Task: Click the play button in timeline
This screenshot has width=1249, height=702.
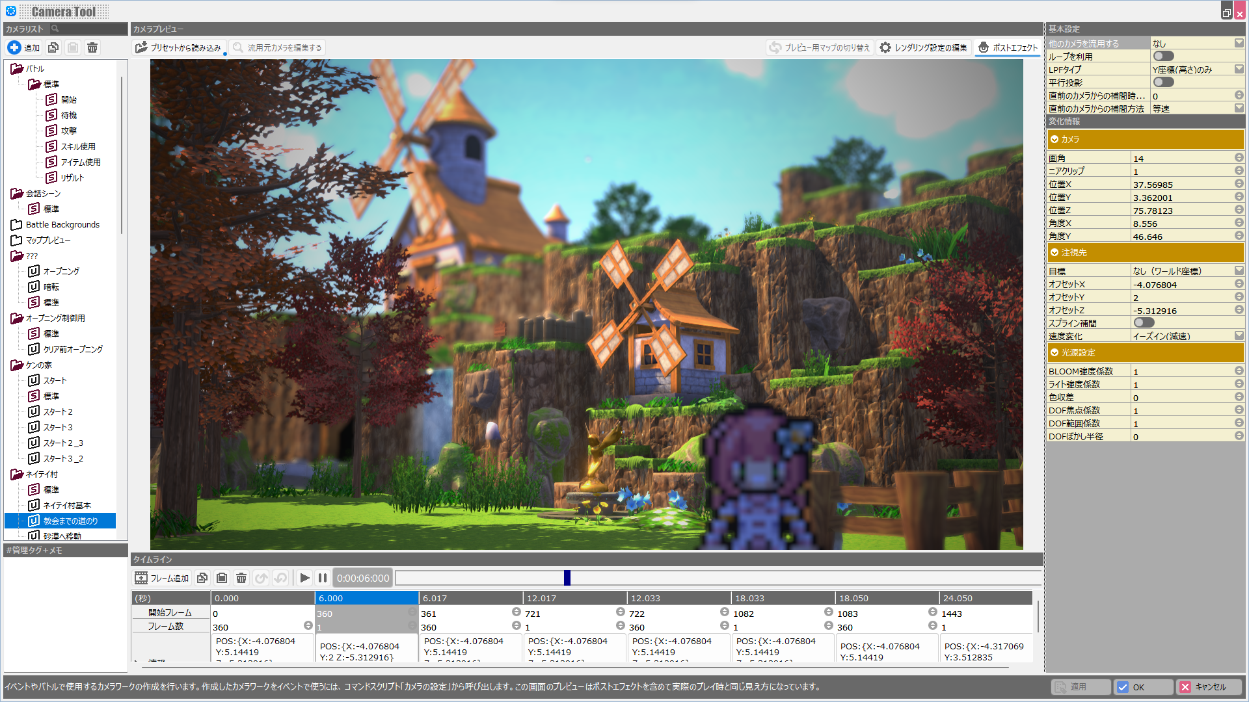Action: [x=304, y=578]
